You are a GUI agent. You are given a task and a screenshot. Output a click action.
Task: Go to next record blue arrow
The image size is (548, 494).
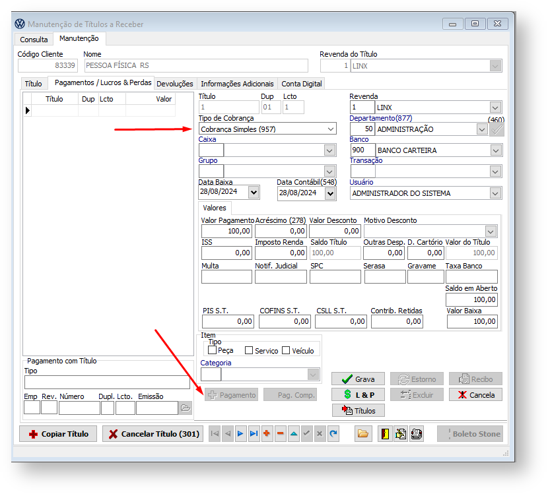tap(240, 433)
